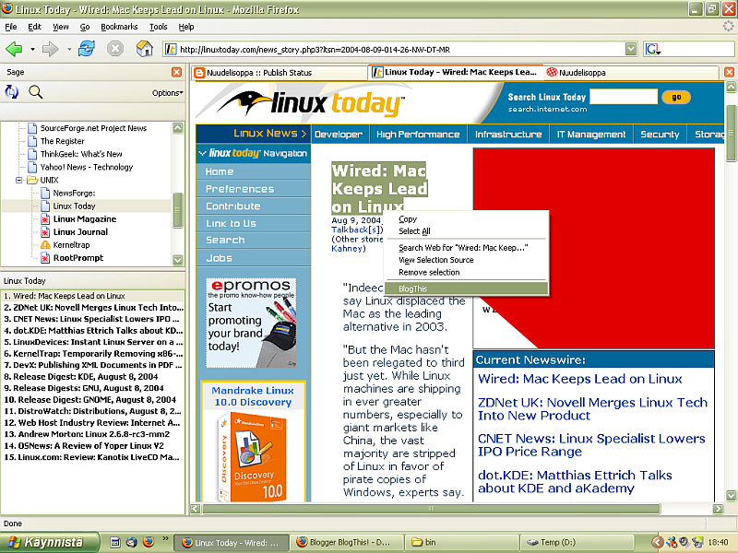Open the Back button history dropdown arrow
Screen dimensions: 738x553
31,49
